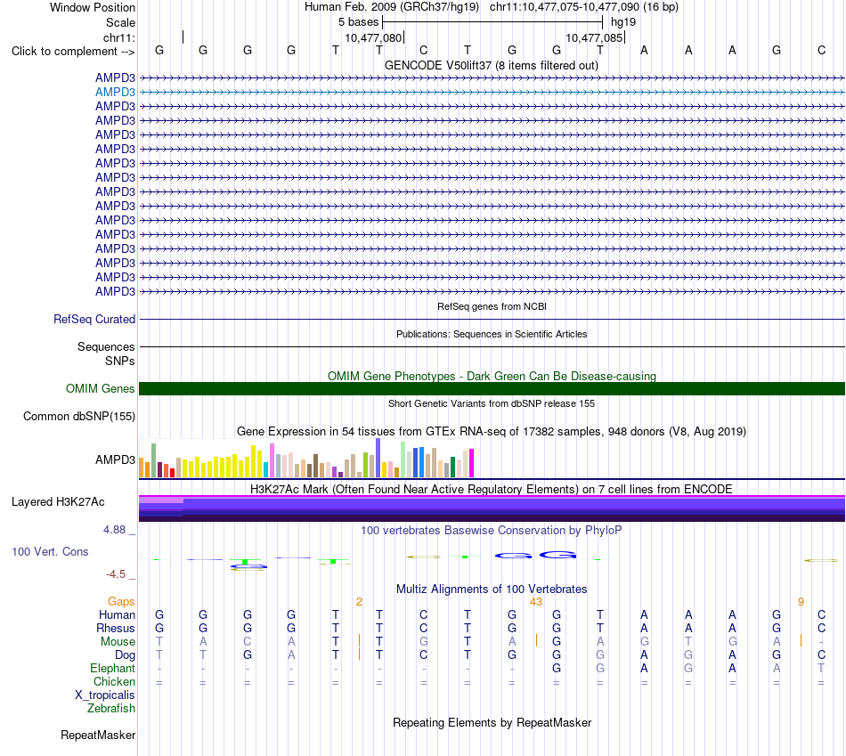Click the Chicken species label
The width and height of the screenshot is (846, 756).
coord(114,681)
